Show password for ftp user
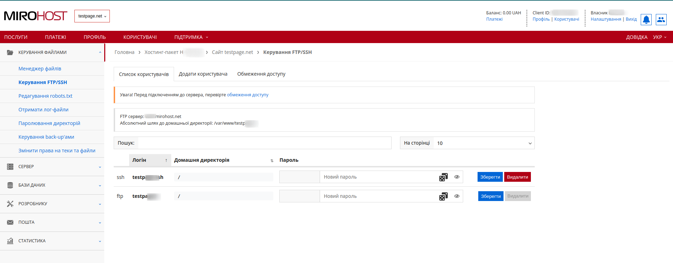Screen dimensions: 673x263 pyautogui.click(x=457, y=196)
